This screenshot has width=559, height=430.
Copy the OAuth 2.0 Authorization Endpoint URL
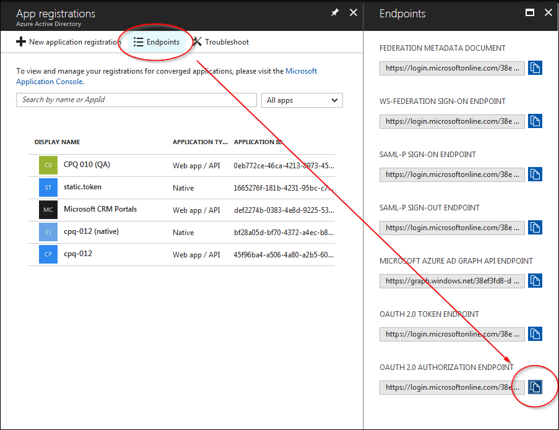535,387
